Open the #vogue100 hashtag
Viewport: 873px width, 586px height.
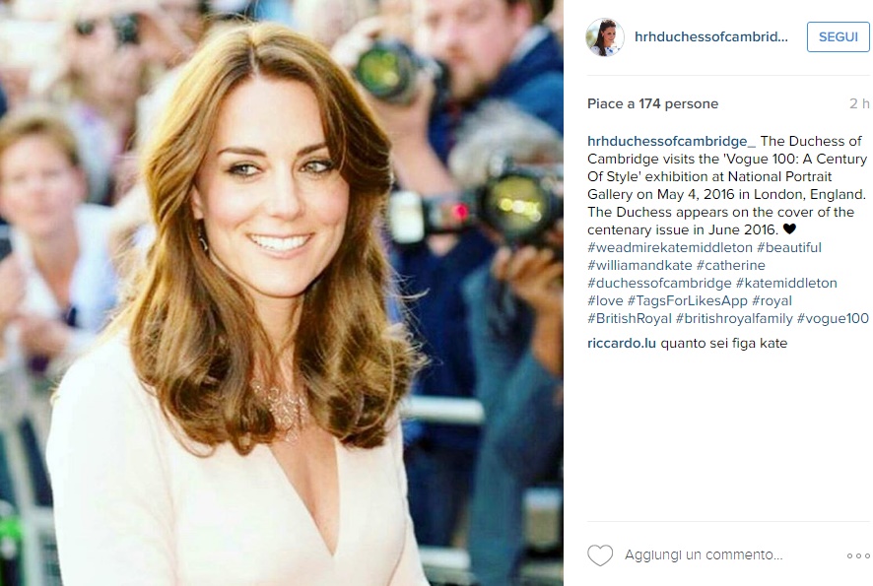pos(833,319)
